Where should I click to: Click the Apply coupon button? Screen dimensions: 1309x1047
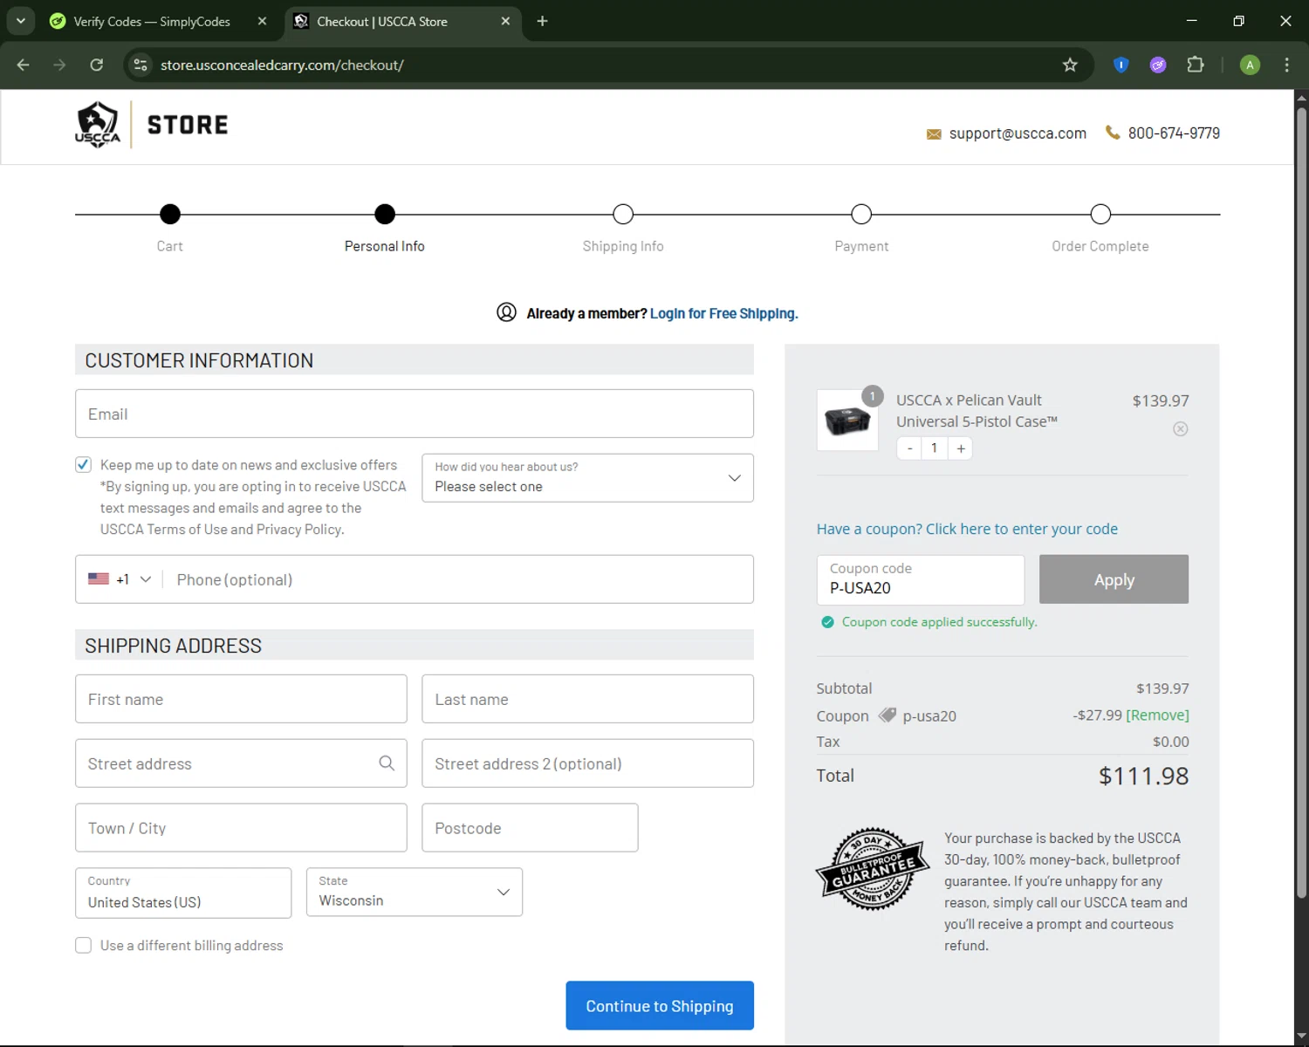point(1114,579)
